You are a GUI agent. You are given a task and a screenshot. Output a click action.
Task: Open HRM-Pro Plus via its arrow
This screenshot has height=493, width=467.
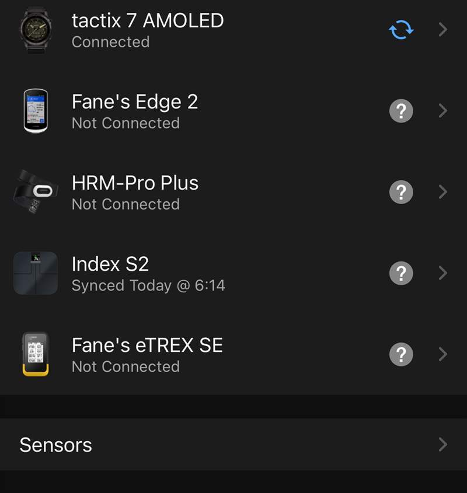tap(443, 192)
